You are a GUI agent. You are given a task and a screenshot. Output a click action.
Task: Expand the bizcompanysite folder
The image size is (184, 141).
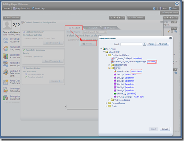click(x=109, y=65)
